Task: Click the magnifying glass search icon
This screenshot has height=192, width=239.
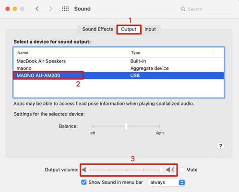Action: pos(183,9)
